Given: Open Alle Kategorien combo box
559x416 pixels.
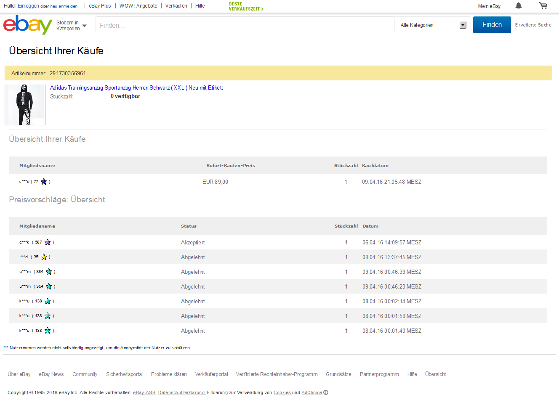Looking at the screenshot, I should [x=433, y=25].
